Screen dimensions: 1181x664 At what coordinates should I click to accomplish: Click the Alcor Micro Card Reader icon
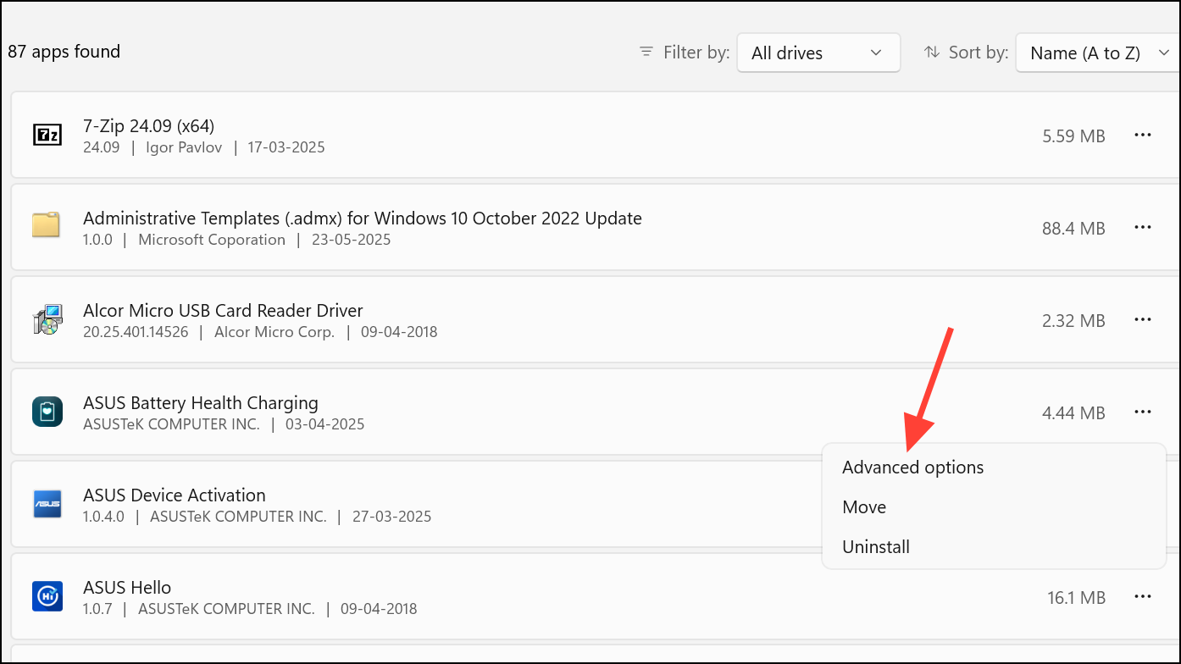tap(47, 320)
